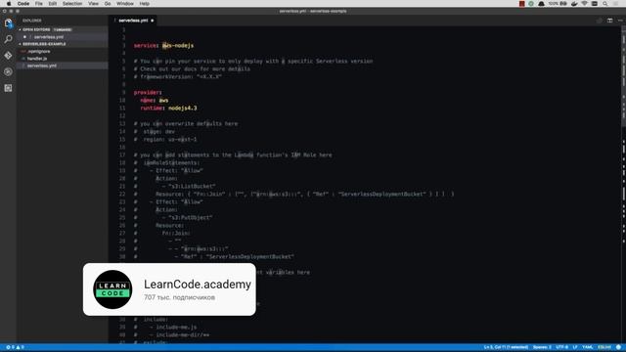Open the Search view in activity bar
This screenshot has height=352, width=626.
[8, 39]
